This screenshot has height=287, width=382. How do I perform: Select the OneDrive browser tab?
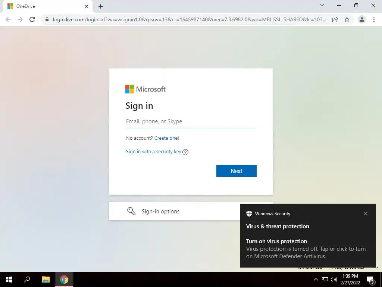pyautogui.click(x=47, y=6)
